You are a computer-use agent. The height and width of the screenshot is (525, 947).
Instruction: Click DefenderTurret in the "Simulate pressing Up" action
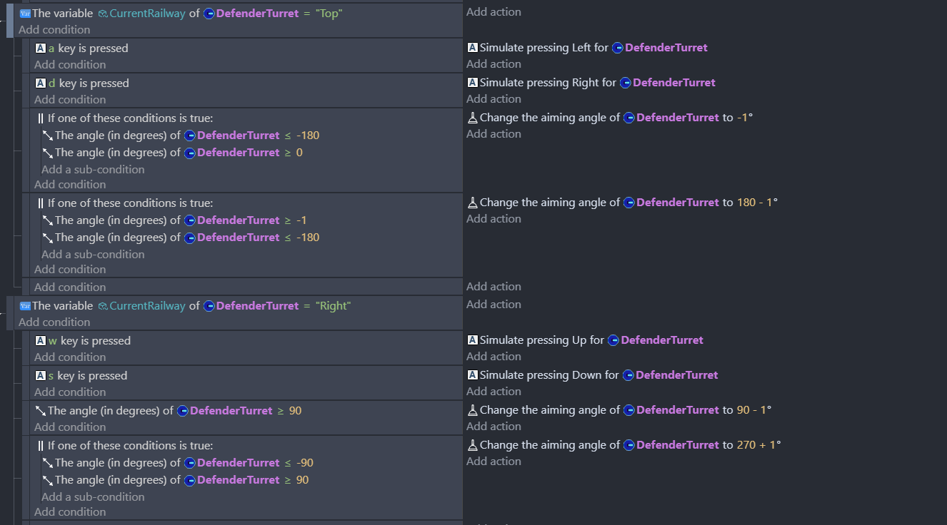662,340
